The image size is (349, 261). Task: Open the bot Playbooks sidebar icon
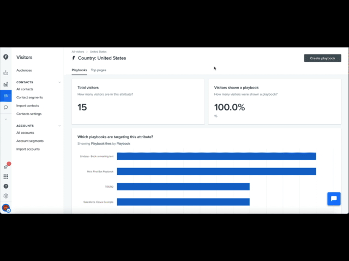6,72
